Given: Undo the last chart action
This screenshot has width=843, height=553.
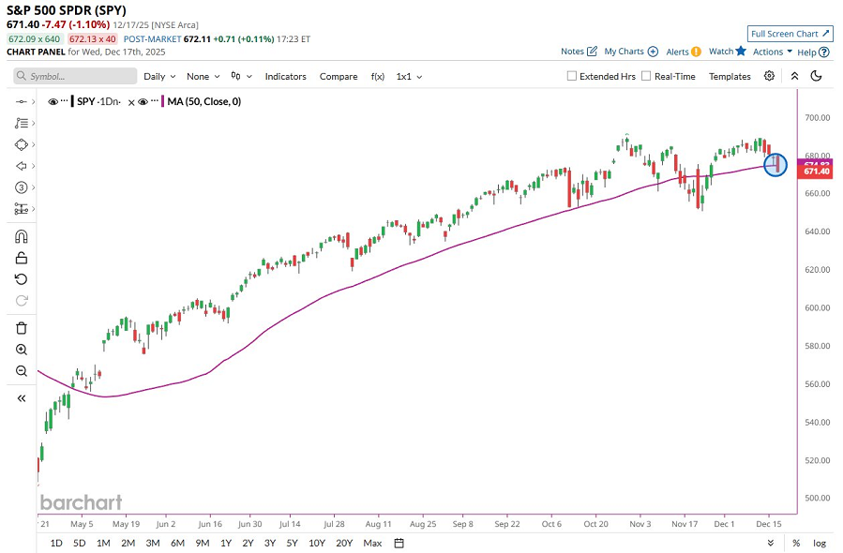Looking at the screenshot, I should pos(21,278).
